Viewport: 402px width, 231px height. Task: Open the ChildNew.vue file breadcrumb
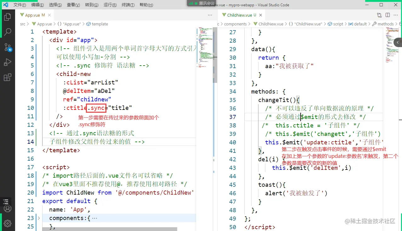point(268,24)
